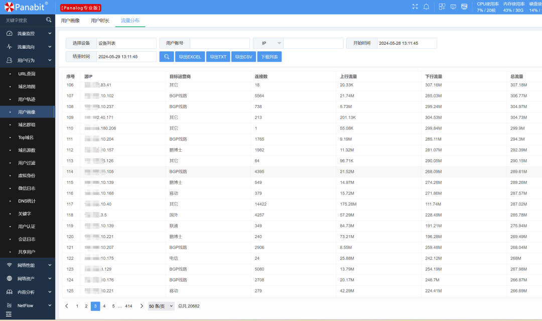Click the Panabit logo
Viewport: 542px width, 321px height.
pos(26,7)
